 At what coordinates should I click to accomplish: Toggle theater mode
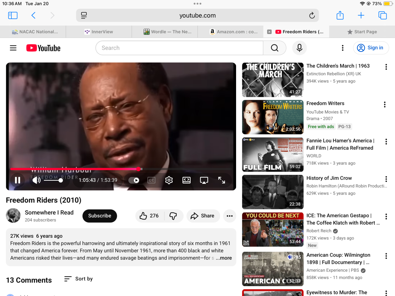click(x=186, y=180)
